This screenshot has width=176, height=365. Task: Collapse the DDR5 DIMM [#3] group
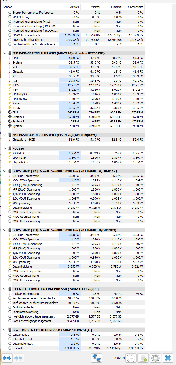[x=5, y=230]
